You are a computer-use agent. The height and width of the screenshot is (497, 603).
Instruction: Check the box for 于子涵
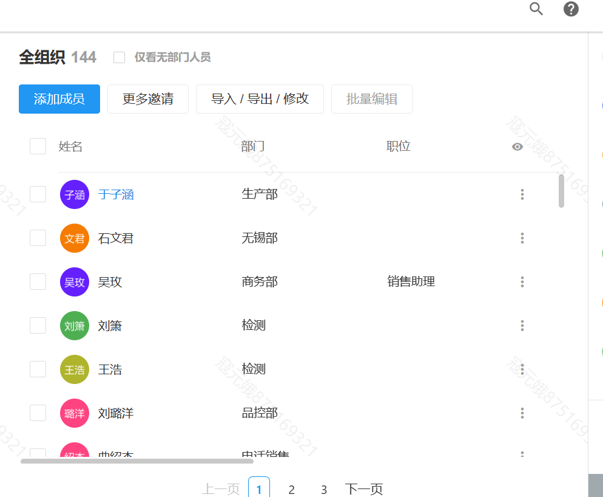38,194
